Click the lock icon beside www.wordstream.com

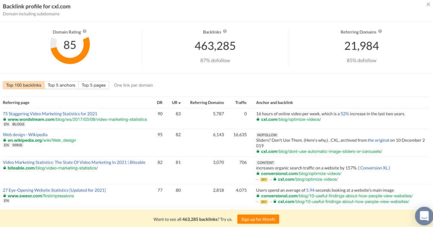[x=4, y=119]
